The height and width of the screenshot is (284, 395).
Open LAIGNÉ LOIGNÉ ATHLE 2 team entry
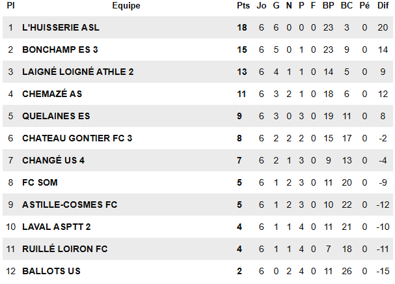pos(77,72)
